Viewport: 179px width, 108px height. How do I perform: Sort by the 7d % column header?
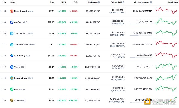coord(75,2)
